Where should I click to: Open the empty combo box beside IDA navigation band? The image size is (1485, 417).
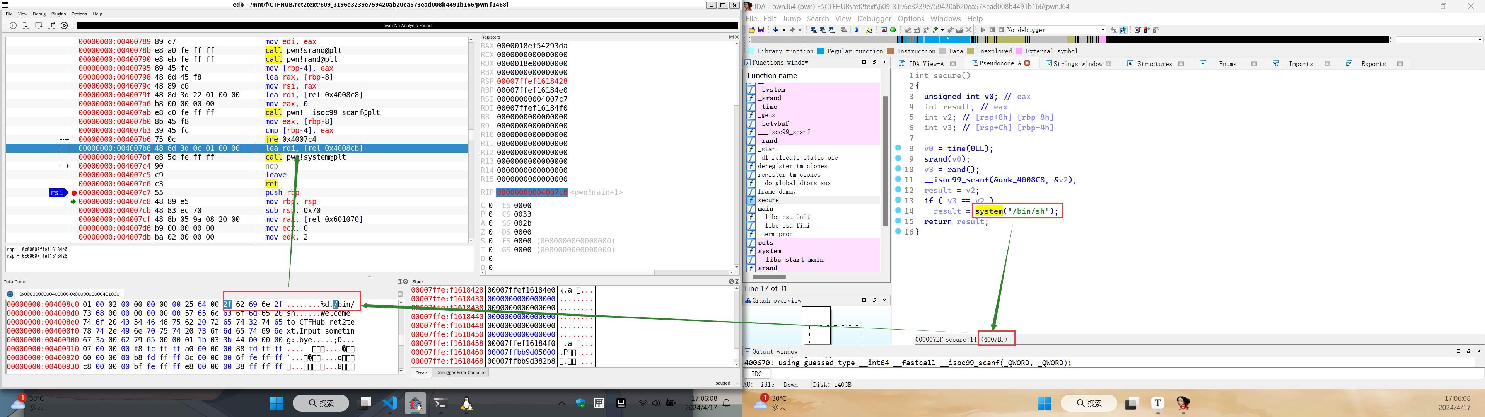tap(1439, 40)
